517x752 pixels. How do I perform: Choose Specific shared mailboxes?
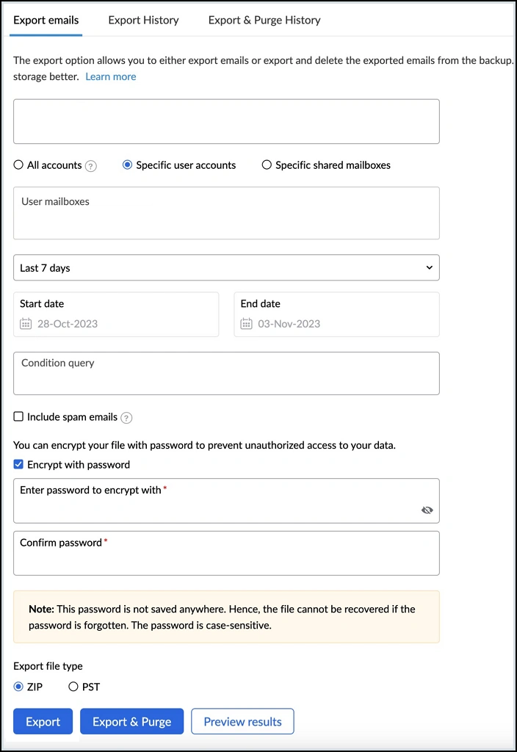(x=267, y=165)
